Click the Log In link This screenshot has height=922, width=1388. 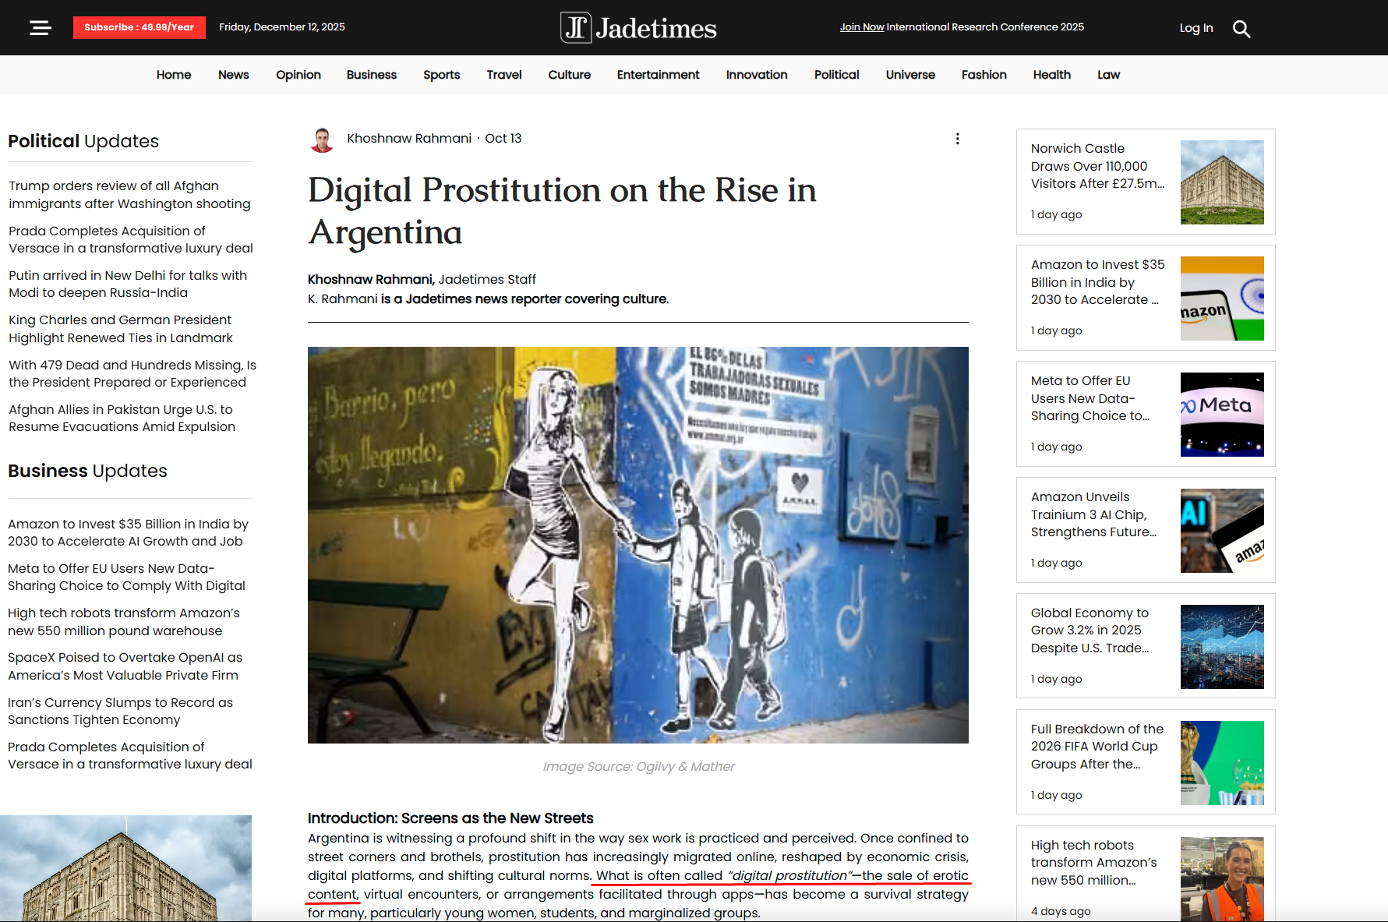[x=1196, y=28]
